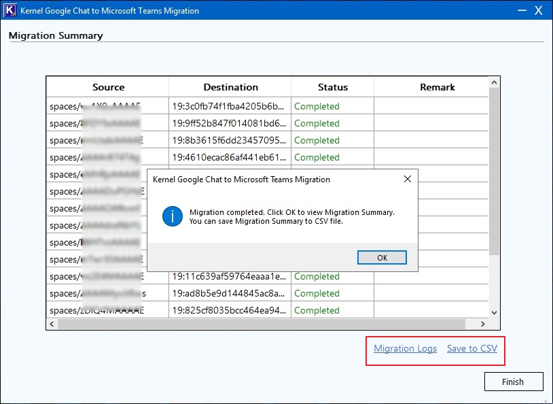
Task: Minimize the Kernel migration window
Action: point(522,10)
